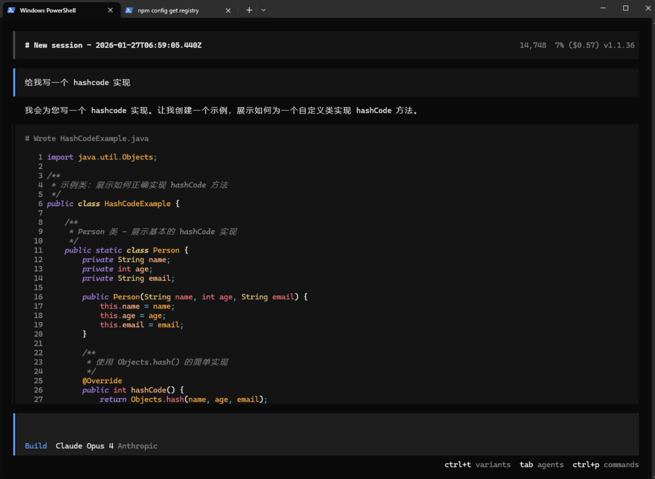Click PowerShell icon on the first tab
Image resolution: width=655 pixels, height=479 pixels.
pyautogui.click(x=11, y=10)
